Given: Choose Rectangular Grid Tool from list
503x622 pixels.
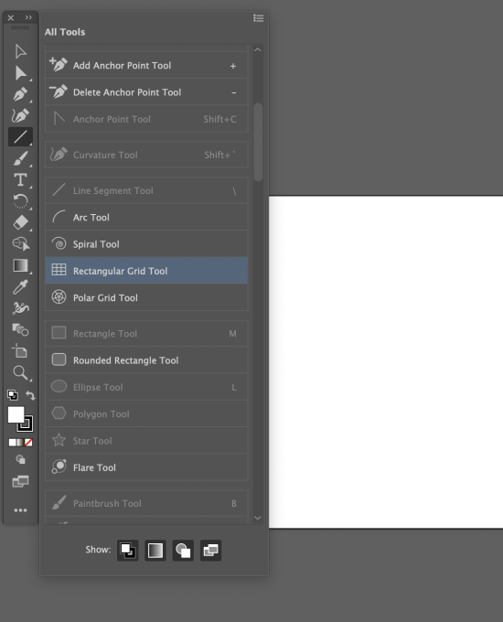Looking at the screenshot, I should [146, 271].
